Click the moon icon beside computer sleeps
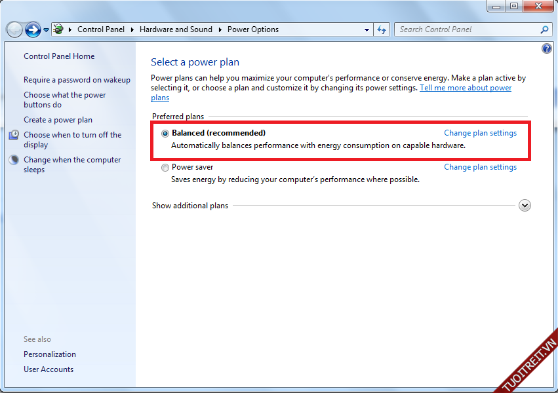 [x=14, y=160]
